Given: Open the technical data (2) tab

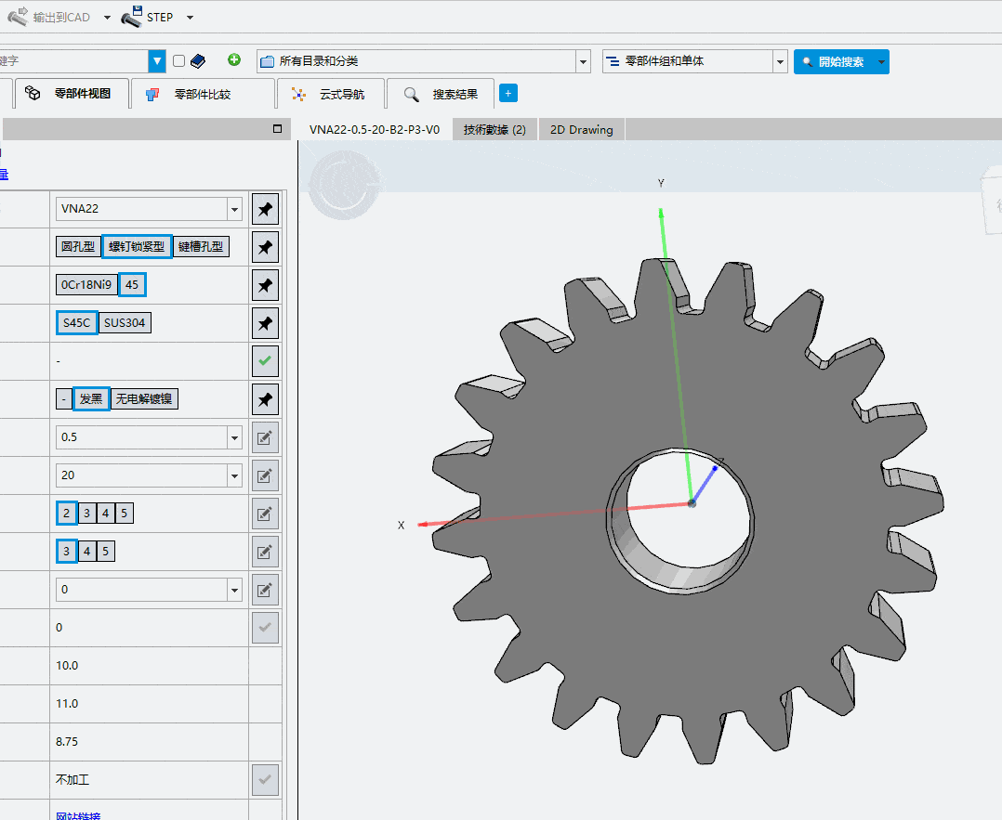Looking at the screenshot, I should coord(494,130).
